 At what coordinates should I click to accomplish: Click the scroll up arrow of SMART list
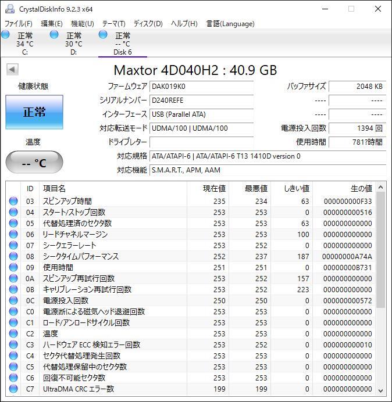381,188
